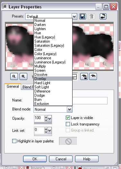The width and height of the screenshot is (121, 169).
Task: Open the Opacity slider dropdown arrow
Action: 50,119
